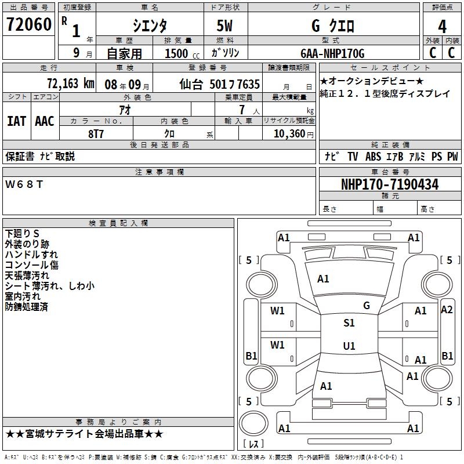Screen dimensions: 464x464
Task: Click TV in the 純正装備 row
Action: (x=353, y=157)
